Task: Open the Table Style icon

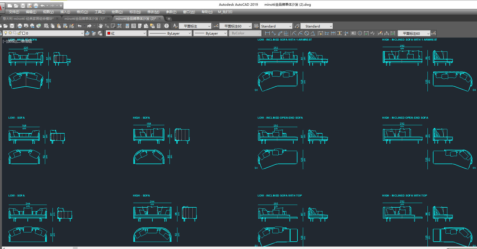Action: point(256,26)
